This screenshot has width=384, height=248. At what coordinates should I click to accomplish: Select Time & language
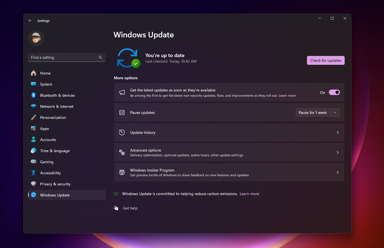point(67,151)
